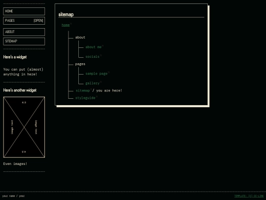Open the 'styleguide' link
The height and width of the screenshot is (200, 266).
[85, 98]
